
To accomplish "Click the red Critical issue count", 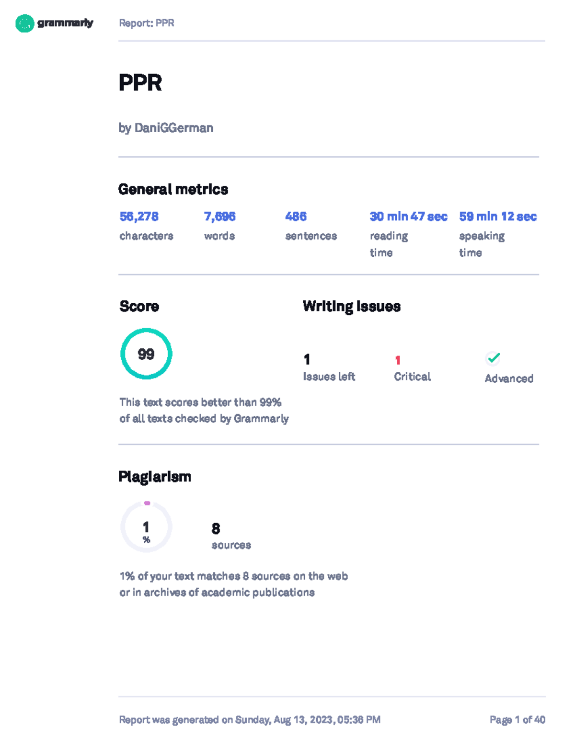I will click(x=398, y=360).
